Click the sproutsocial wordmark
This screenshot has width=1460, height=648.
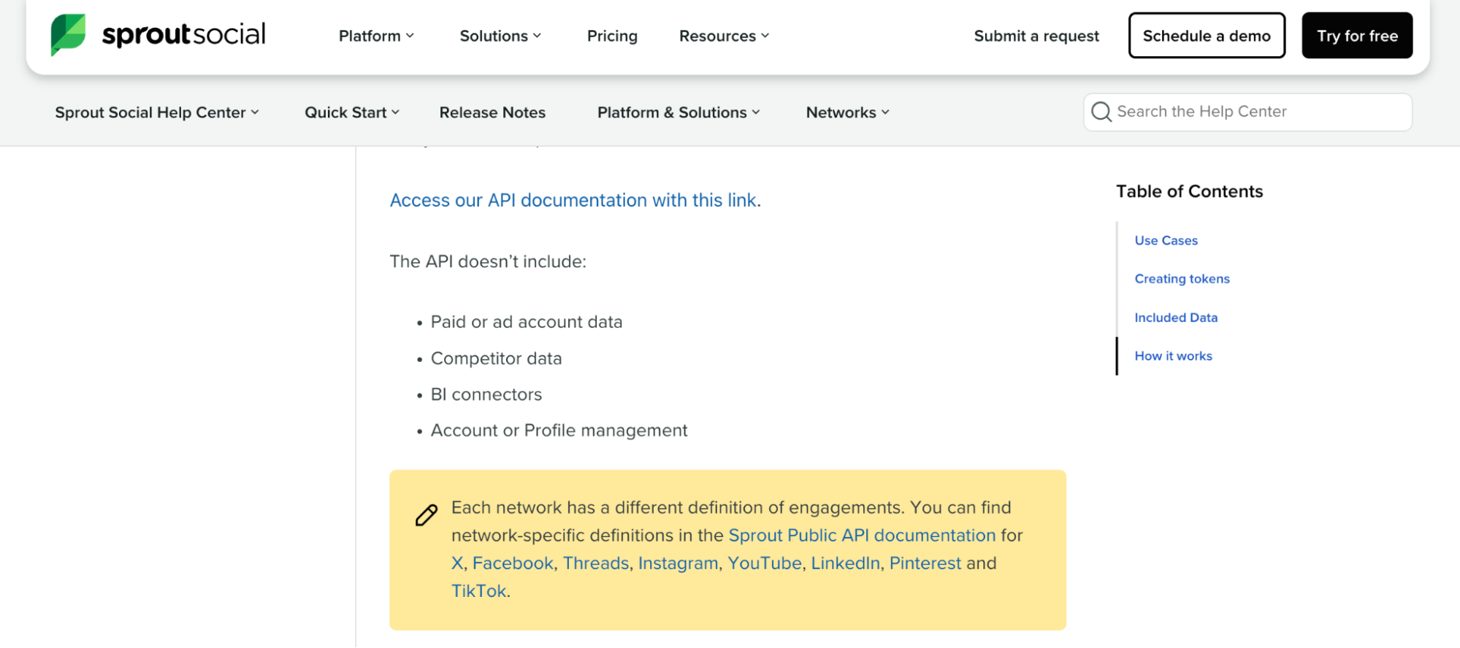(184, 34)
